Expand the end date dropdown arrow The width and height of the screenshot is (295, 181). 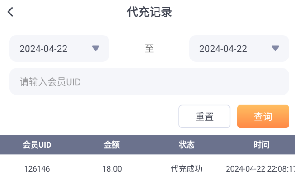tap(275, 49)
